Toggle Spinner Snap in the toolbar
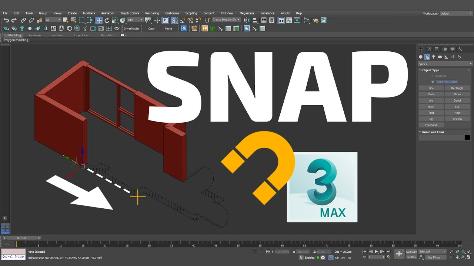 [x=198, y=20]
